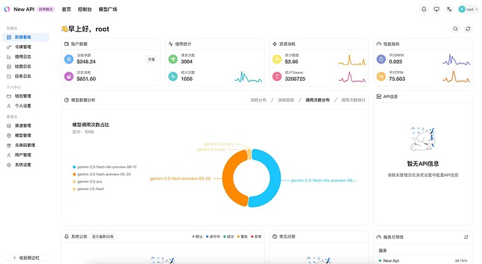
Task: Select 数据看板 in the sidebar
Action: point(26,37)
